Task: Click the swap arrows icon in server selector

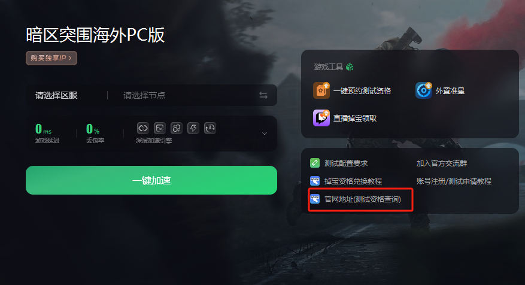Action: coord(263,95)
